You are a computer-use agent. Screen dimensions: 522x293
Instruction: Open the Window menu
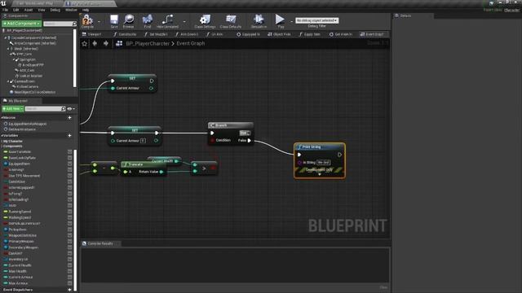pos(71,10)
